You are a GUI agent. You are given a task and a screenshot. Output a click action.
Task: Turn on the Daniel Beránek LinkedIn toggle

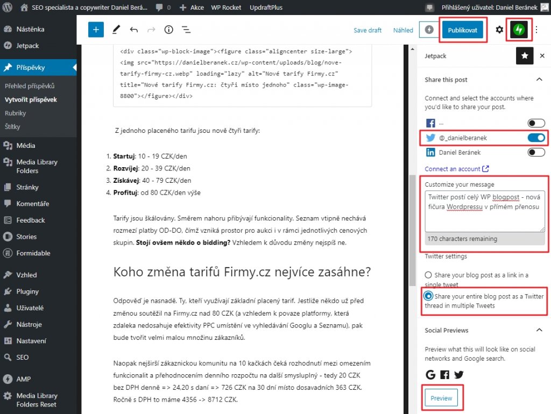point(536,153)
